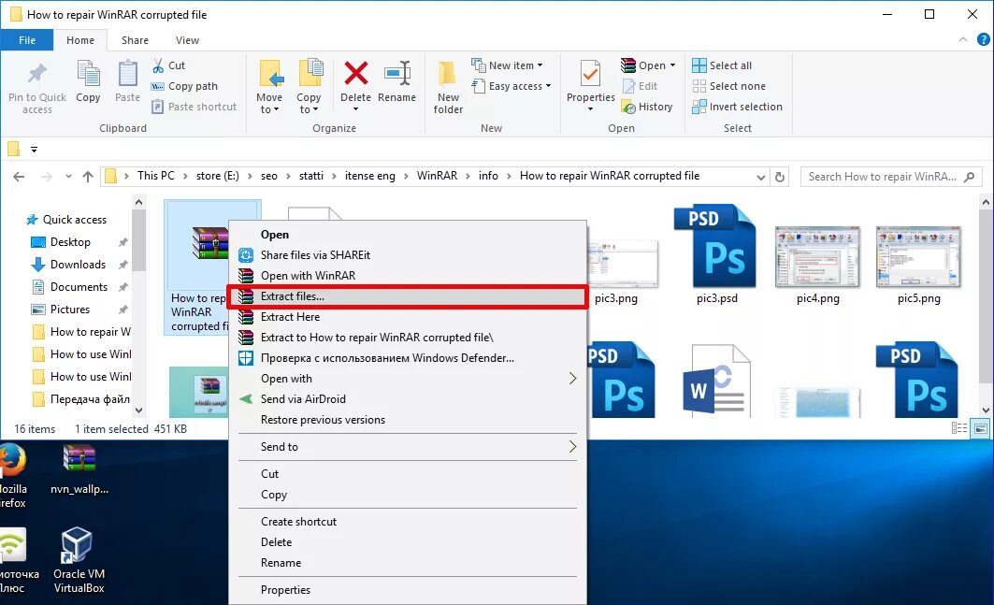
Task: Click Copy path in Clipboard group
Action: point(184,86)
